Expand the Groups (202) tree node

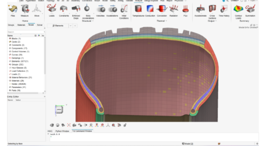(x=8, y=64)
